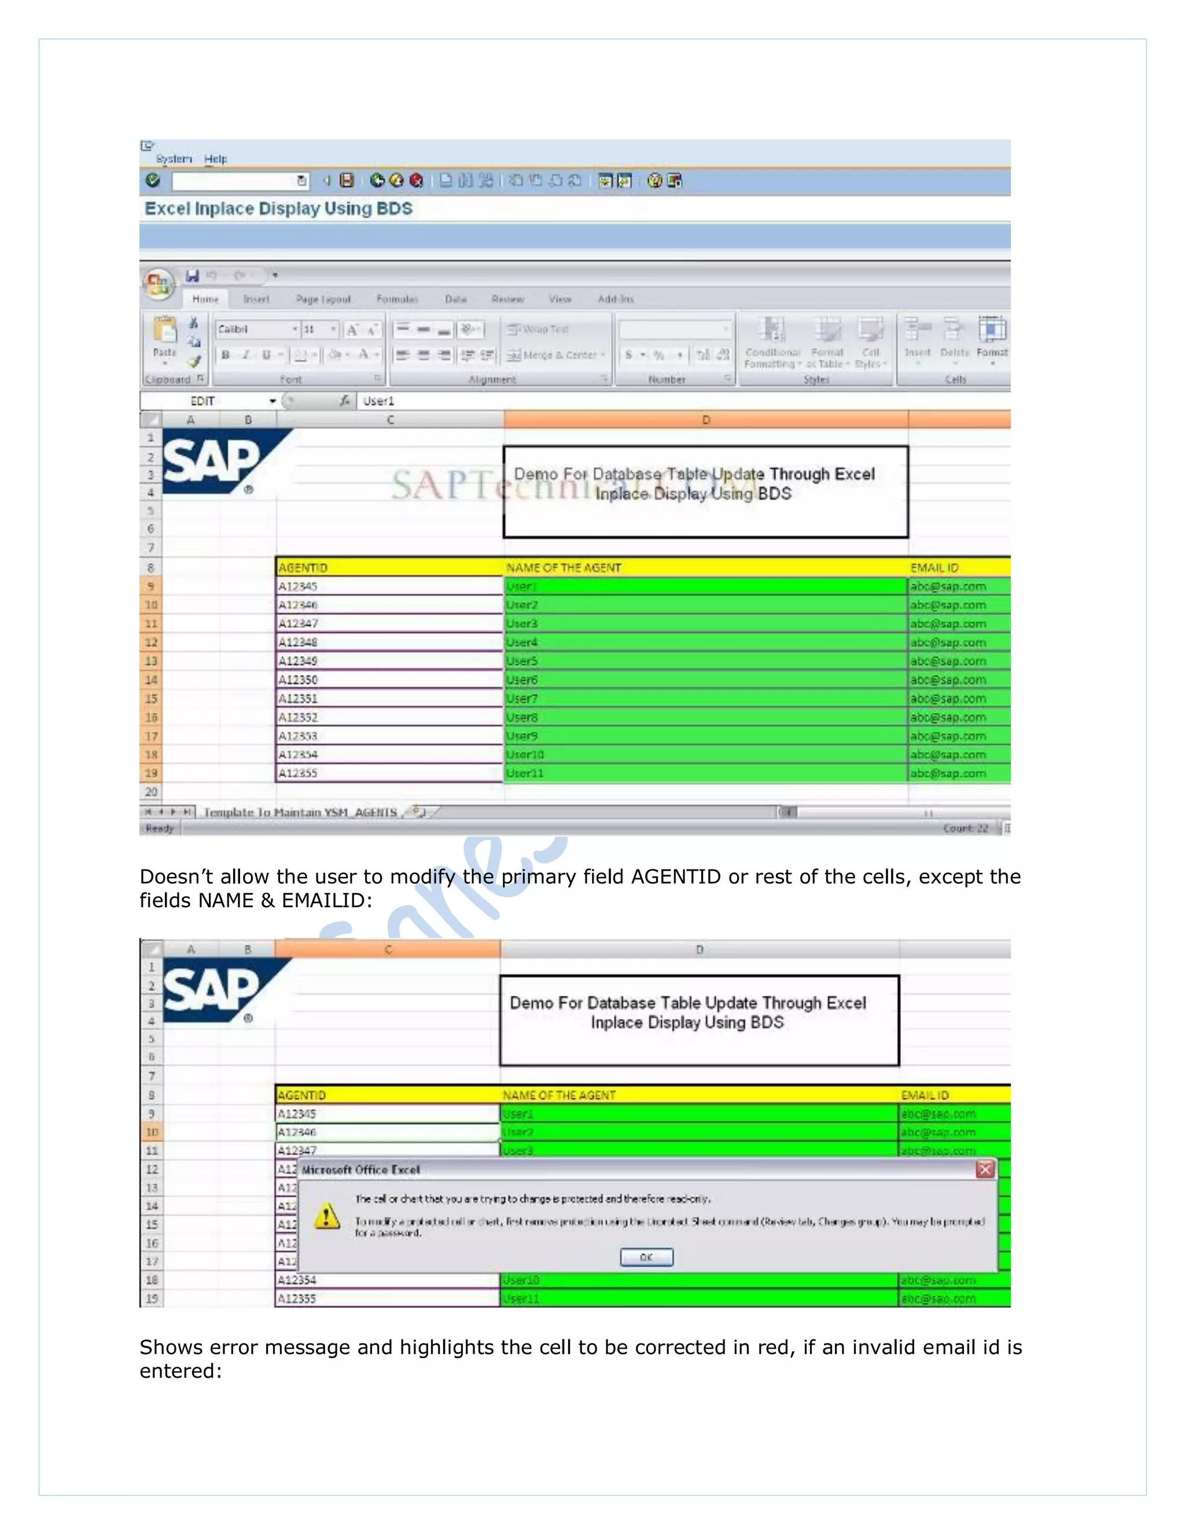This screenshot has width=1185, height=1534.
Task: Expand the Number group dialog launcher
Action: [727, 378]
